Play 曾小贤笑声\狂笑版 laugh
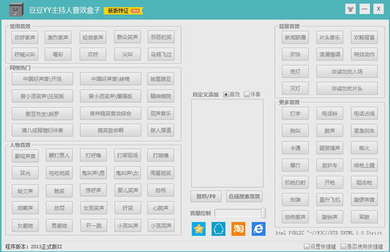 [x=42, y=96]
